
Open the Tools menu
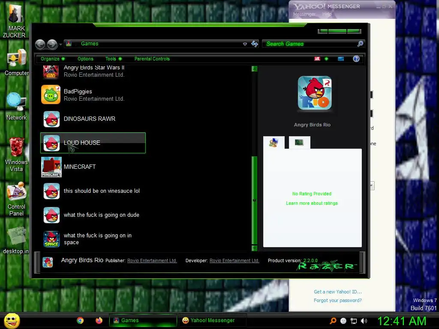coord(113,59)
